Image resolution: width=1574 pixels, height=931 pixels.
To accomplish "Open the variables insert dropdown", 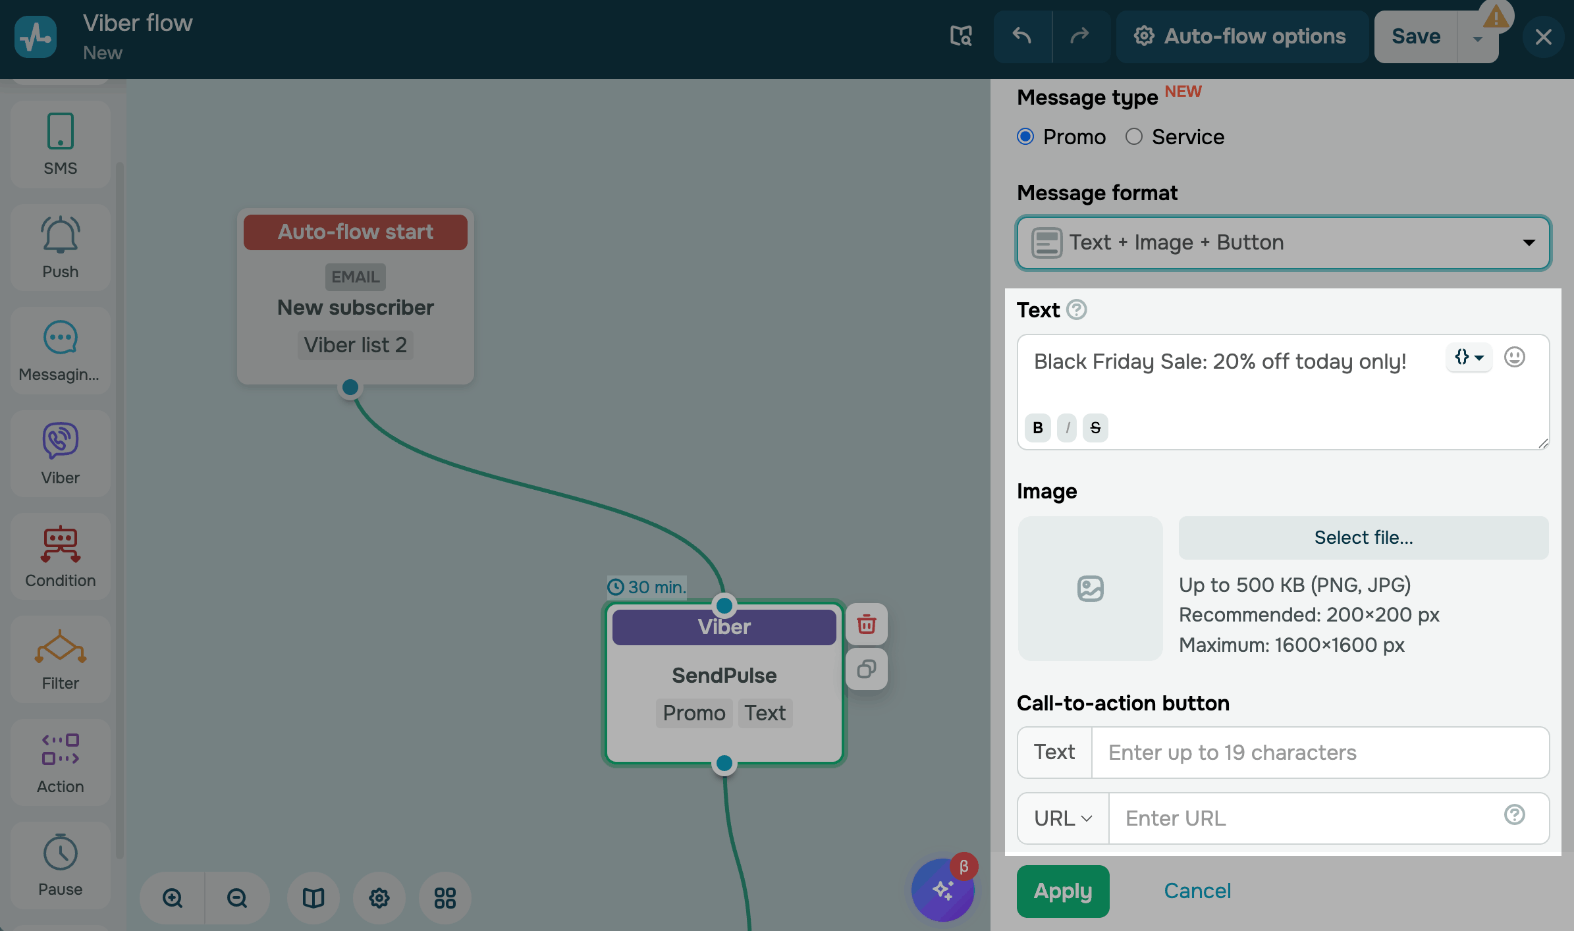I will (1469, 358).
